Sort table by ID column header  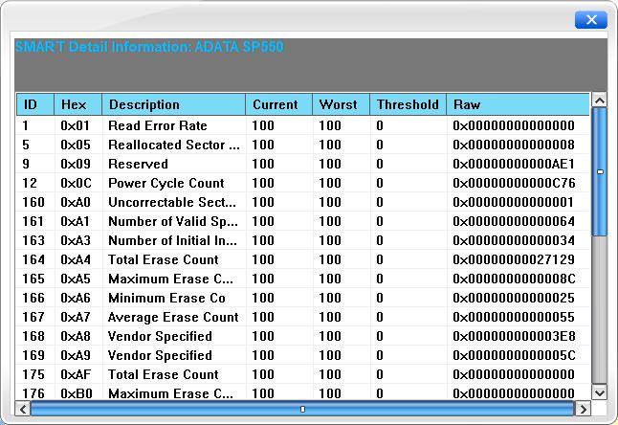click(x=35, y=104)
